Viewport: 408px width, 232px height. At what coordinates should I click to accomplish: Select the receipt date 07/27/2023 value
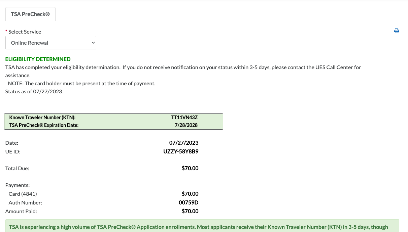tap(184, 143)
